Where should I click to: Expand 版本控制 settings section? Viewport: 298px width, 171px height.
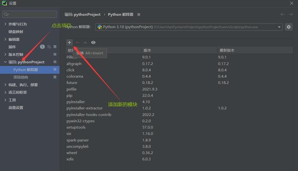pos(5,54)
